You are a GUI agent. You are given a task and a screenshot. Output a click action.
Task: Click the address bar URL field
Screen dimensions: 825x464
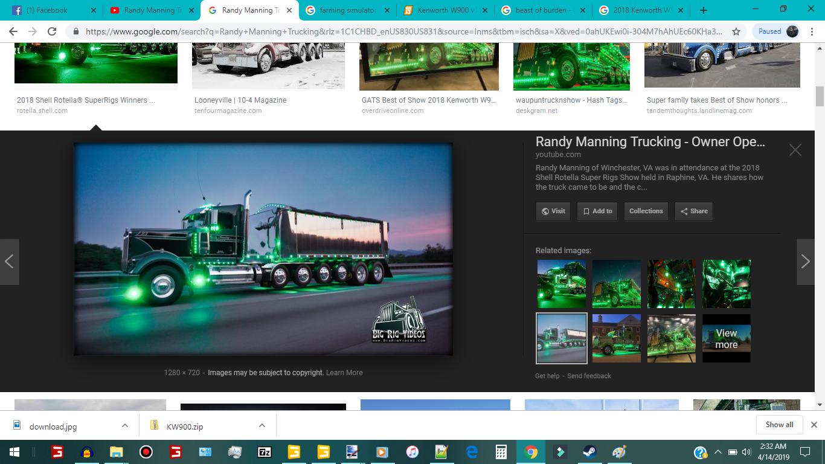399,32
